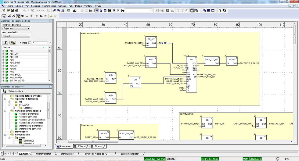This screenshot has width=299, height=161.
Task: Open the Buscar/Reemplazar output tab
Action: [130, 154]
